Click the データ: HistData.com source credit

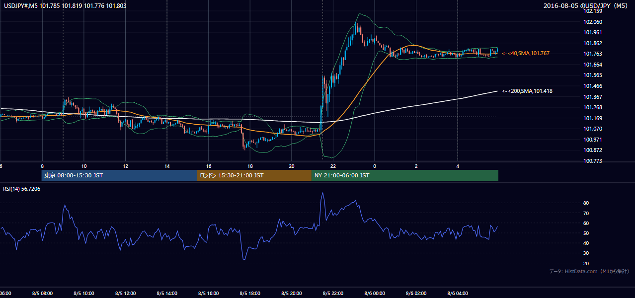tap(589, 271)
